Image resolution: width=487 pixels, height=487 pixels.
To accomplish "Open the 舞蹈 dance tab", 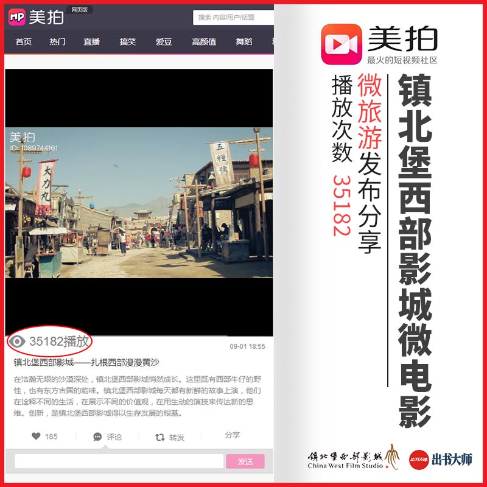I will pyautogui.click(x=244, y=42).
